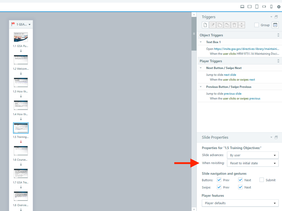Move trigger up or down arrows
282x211 pixels.
coord(242,25)
